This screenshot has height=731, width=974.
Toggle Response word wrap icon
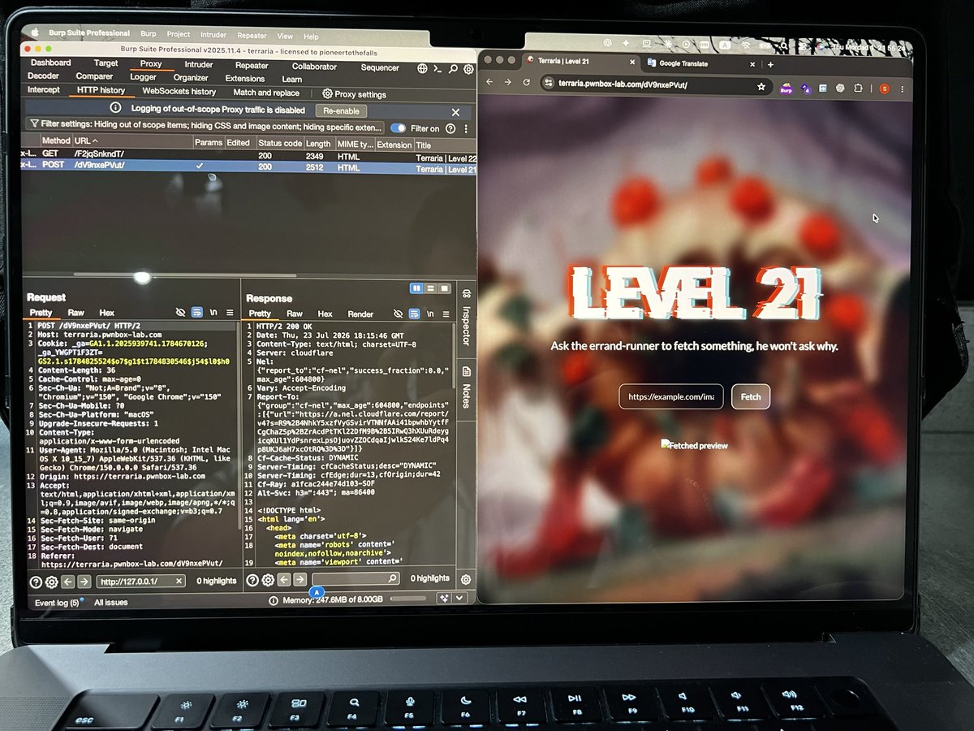(x=414, y=314)
